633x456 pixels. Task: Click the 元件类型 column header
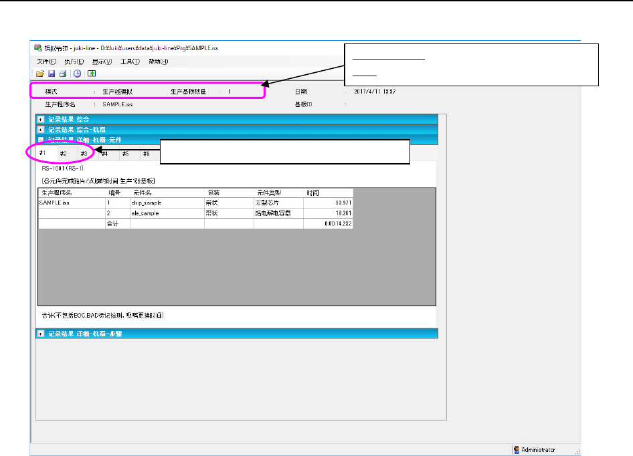pos(278,193)
